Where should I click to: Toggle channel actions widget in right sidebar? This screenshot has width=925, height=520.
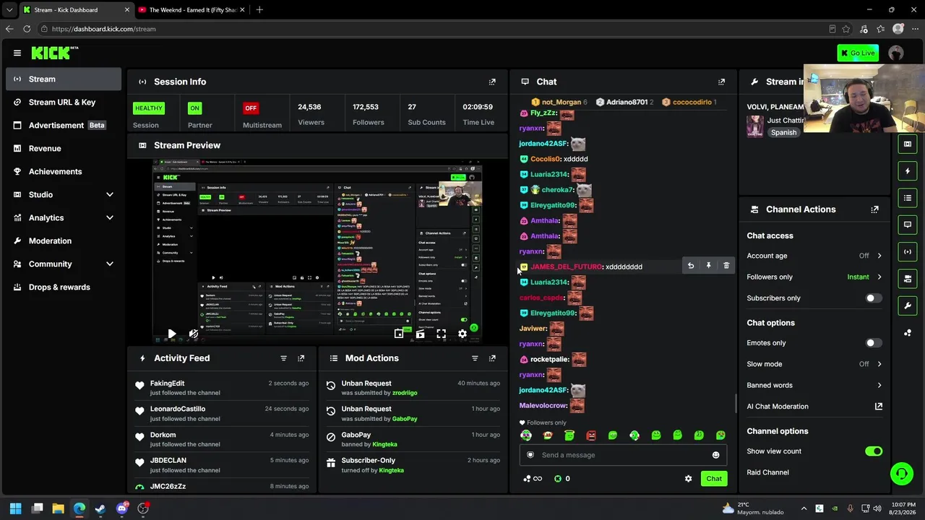click(x=908, y=278)
